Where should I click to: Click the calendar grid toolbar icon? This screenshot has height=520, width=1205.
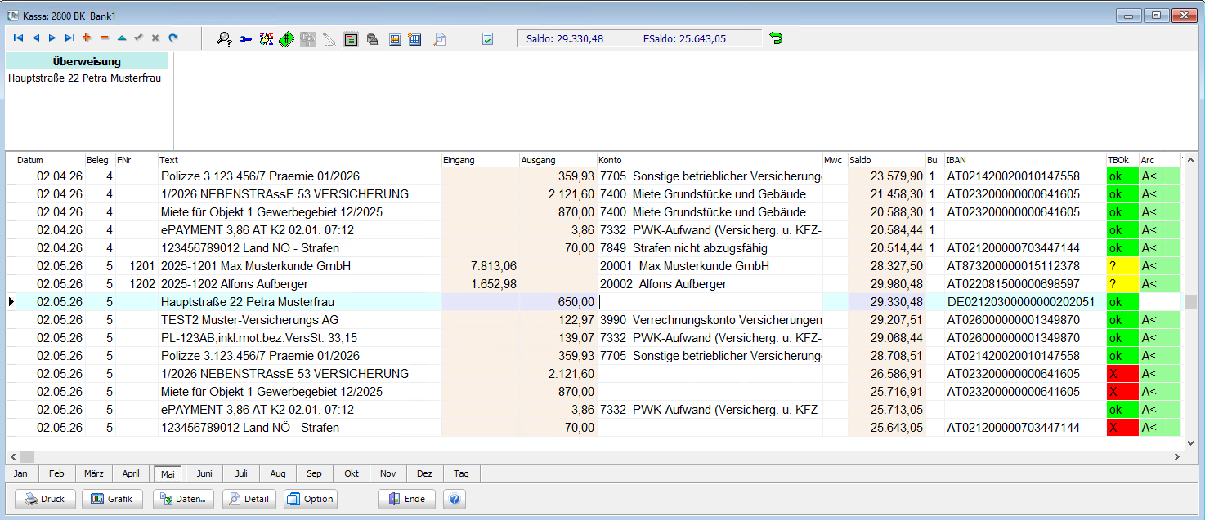[x=414, y=38]
